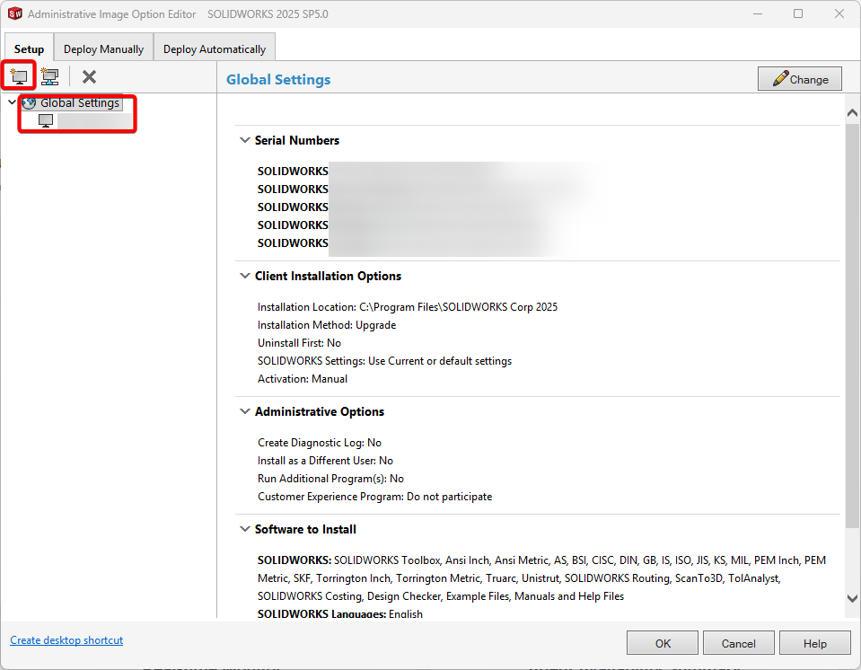Click the vertical scrollbar thumb
This screenshot has height=670, width=861.
[x=852, y=325]
